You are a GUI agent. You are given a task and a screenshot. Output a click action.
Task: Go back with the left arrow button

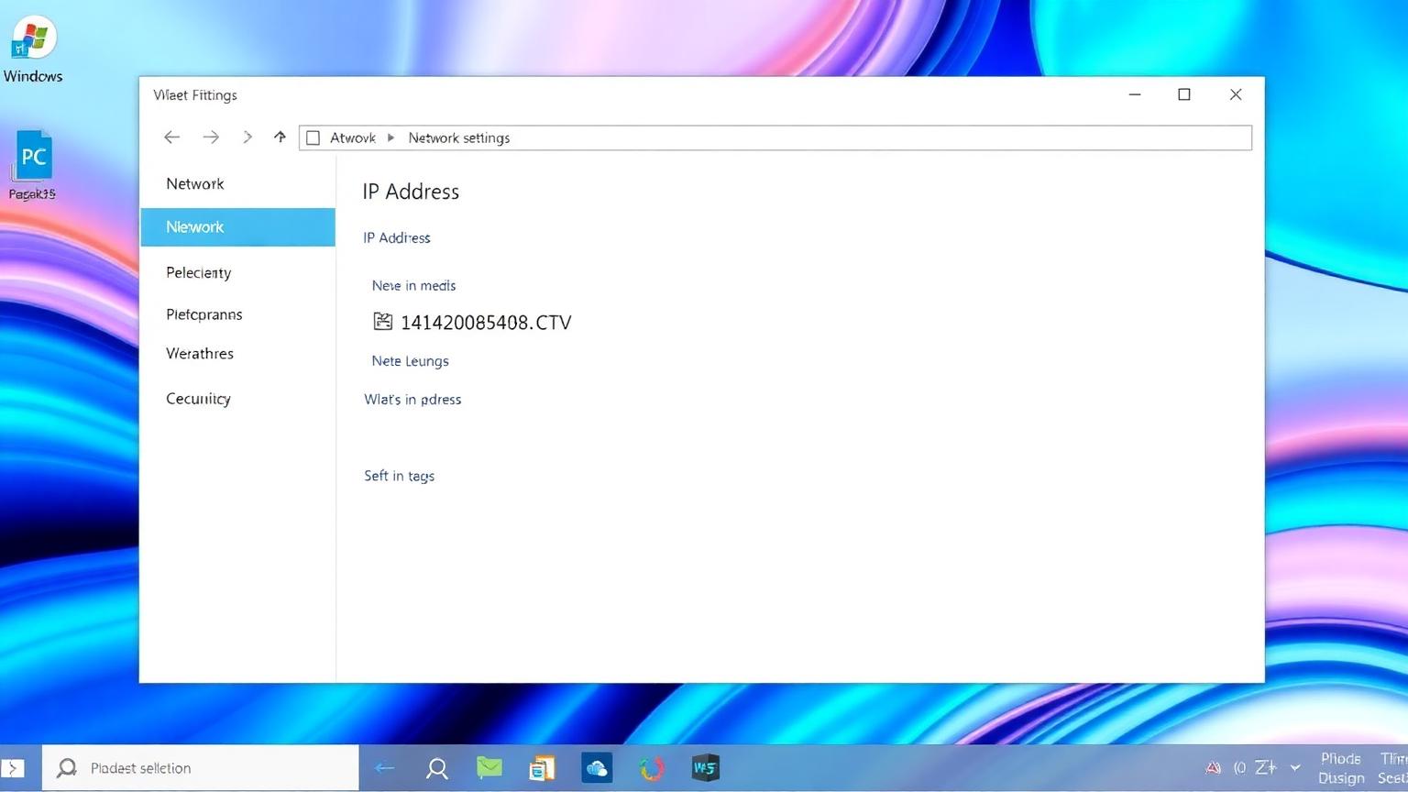coord(171,137)
